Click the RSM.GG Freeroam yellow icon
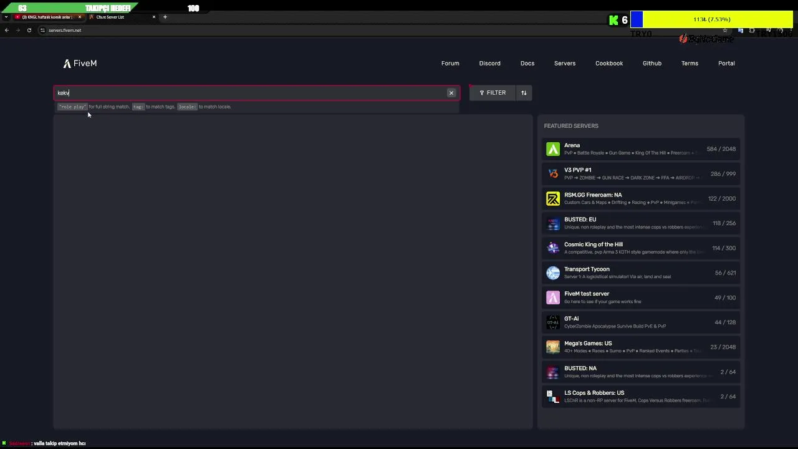 553,198
